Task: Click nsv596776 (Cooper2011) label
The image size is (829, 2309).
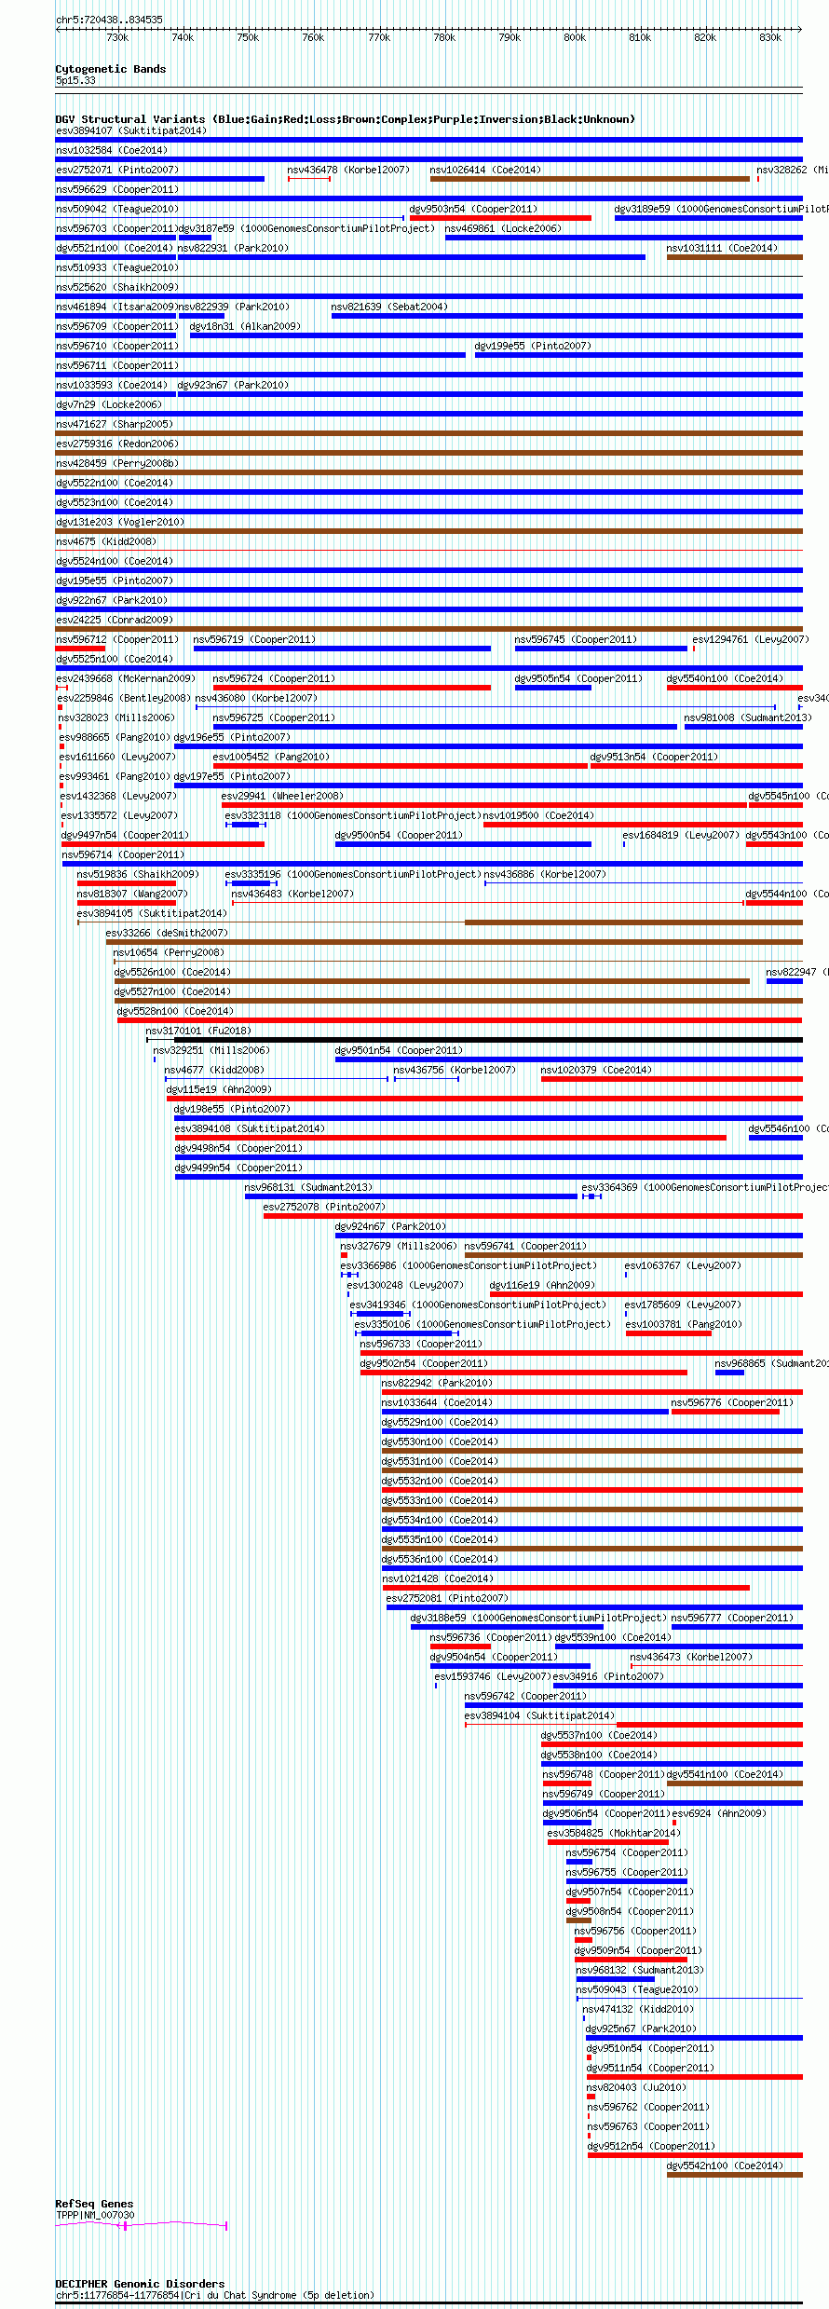Action: 732,1402
